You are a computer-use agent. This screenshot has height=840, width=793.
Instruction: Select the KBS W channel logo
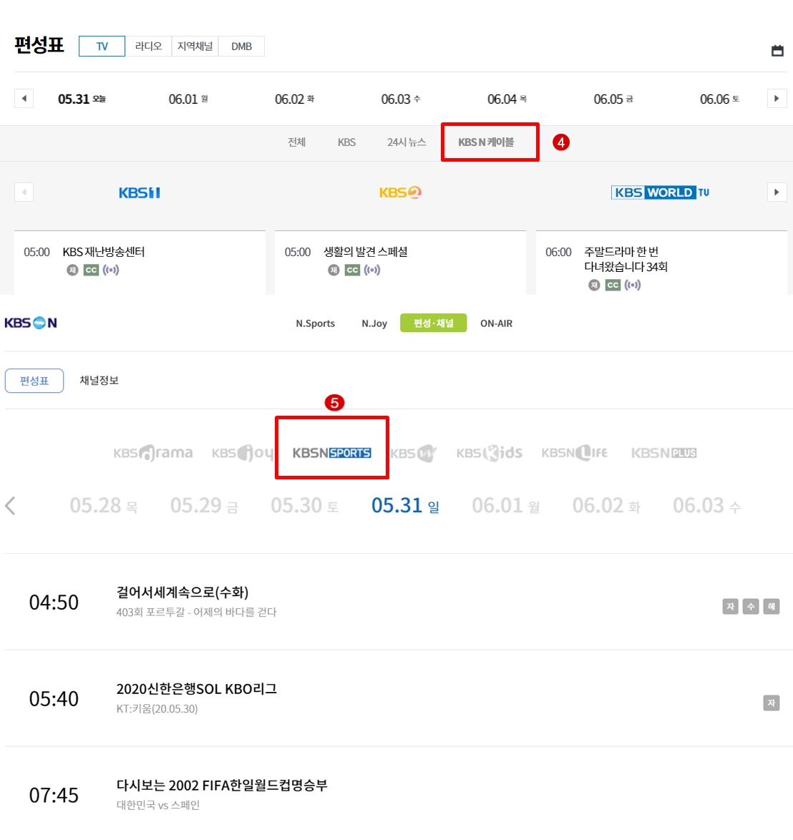(x=414, y=453)
